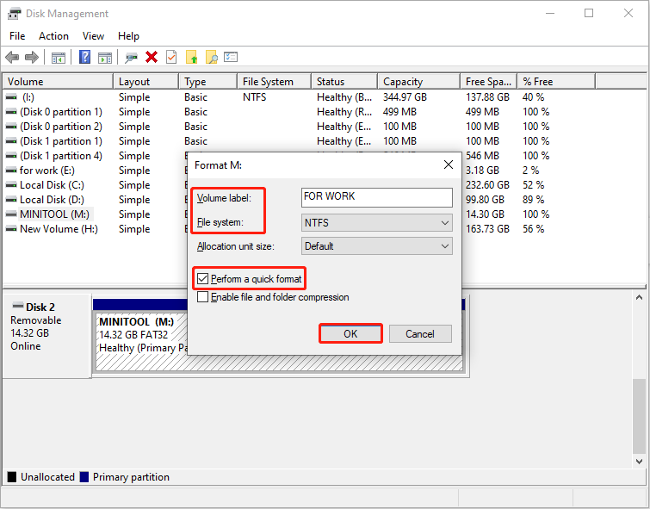The image size is (650, 509).
Task: Click the Disk 2 drive icon in lower pane
Action: [x=18, y=306]
